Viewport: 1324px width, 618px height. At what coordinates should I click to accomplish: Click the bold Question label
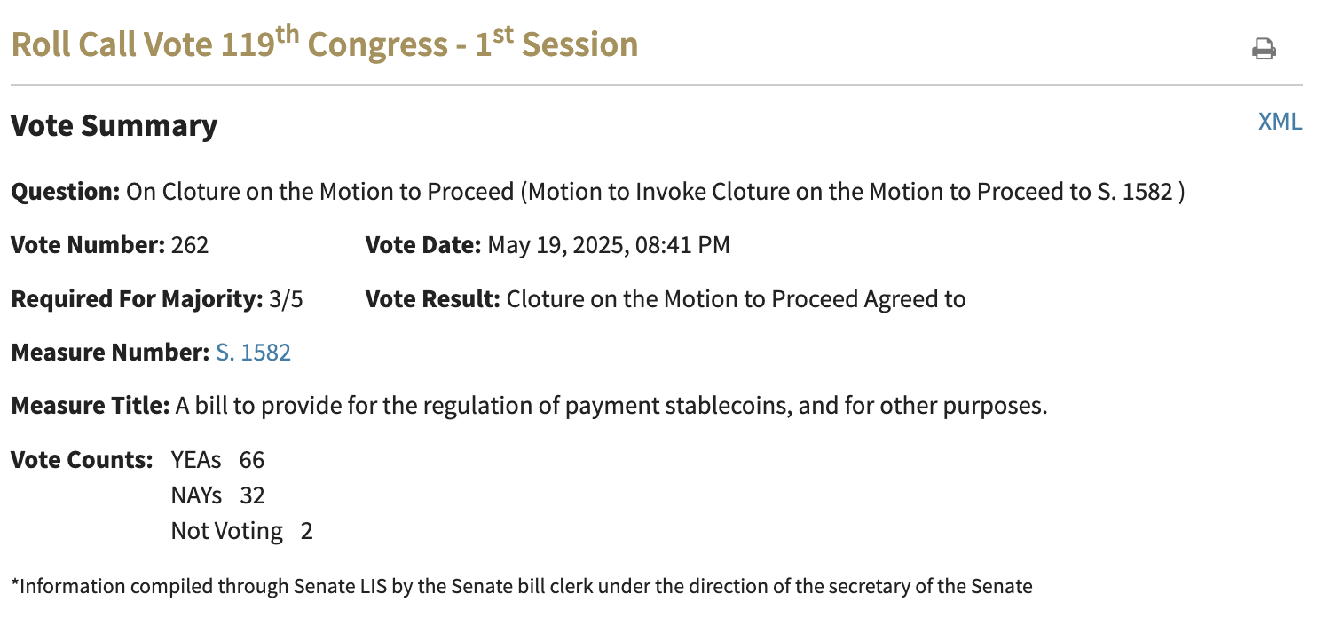[65, 192]
